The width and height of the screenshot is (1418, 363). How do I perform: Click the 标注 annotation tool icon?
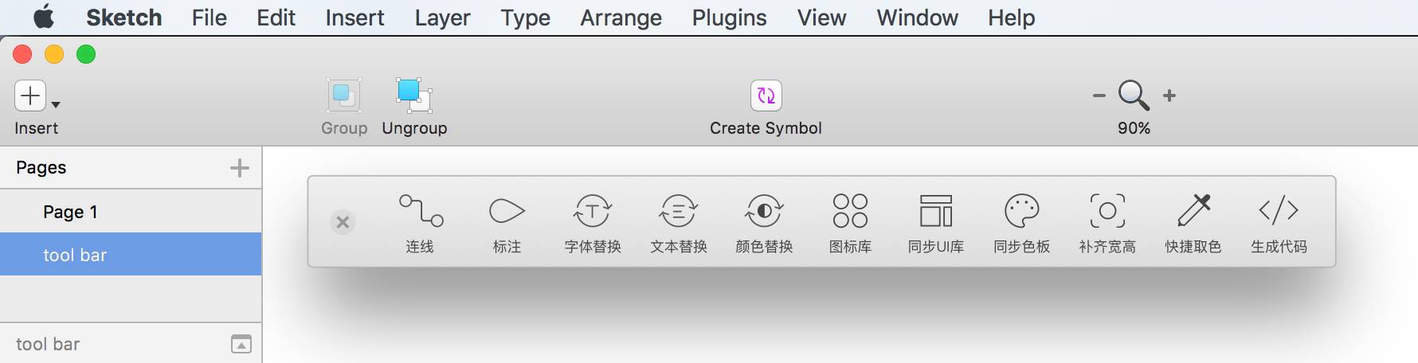tap(507, 211)
